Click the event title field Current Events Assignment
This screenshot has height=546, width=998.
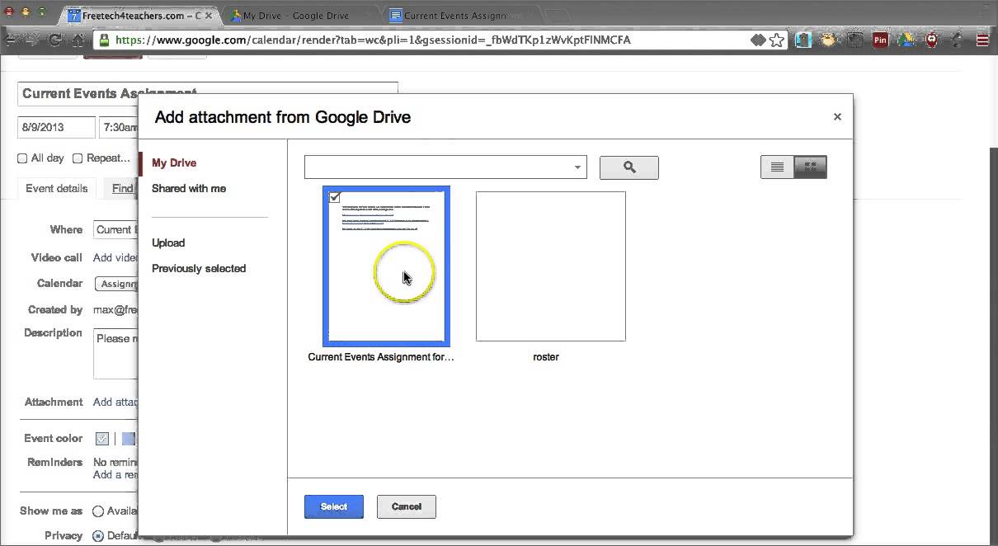(x=208, y=94)
